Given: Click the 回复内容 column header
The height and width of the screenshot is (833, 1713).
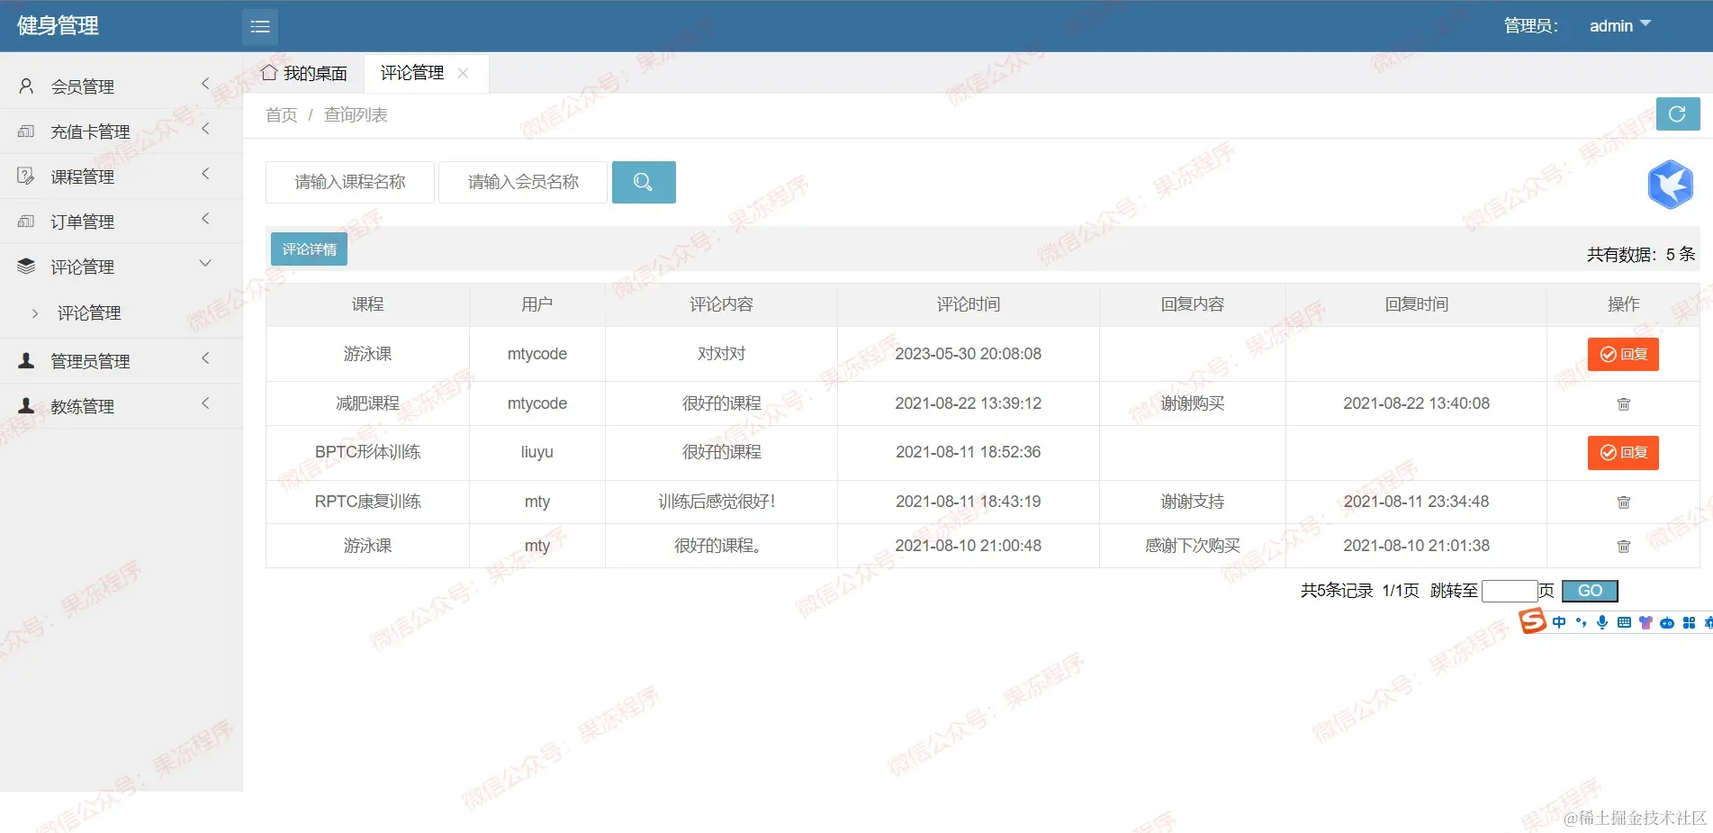Looking at the screenshot, I should pyautogui.click(x=1193, y=304).
